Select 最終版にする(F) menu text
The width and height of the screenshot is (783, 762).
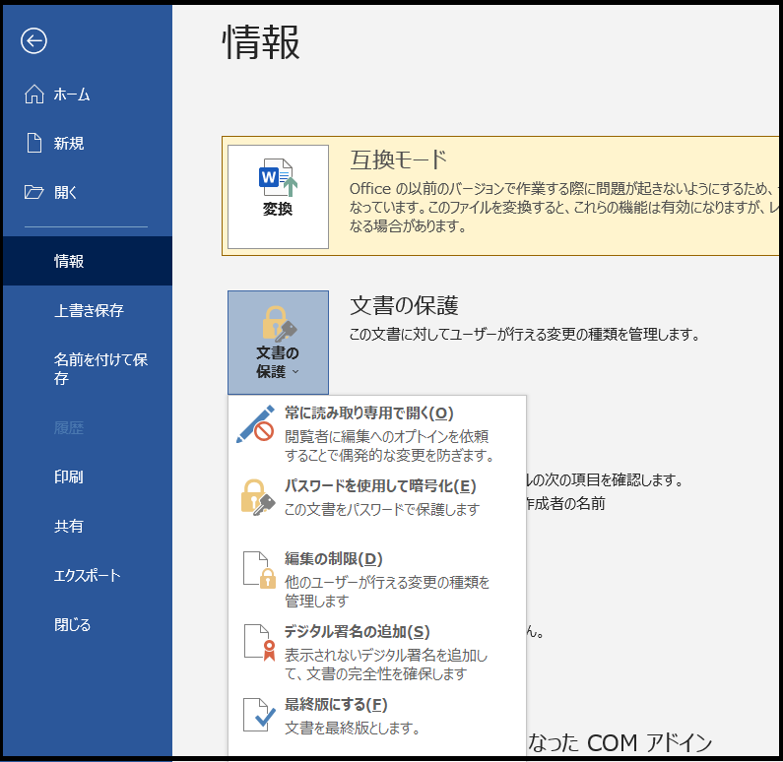point(336,705)
